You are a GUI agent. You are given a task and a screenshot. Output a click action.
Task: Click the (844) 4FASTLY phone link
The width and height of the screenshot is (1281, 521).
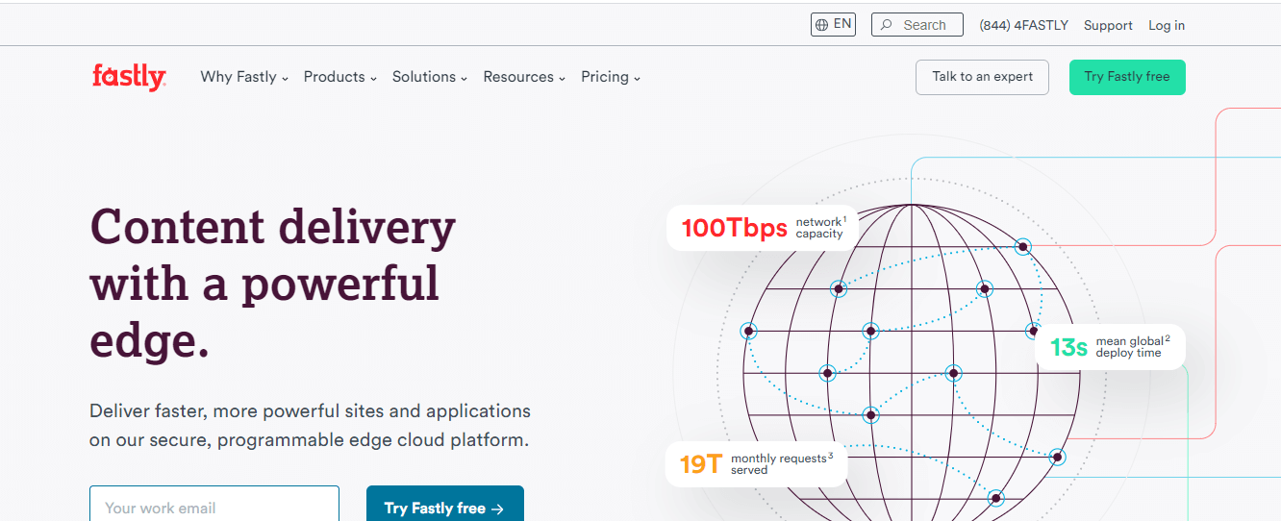pyautogui.click(x=1023, y=25)
